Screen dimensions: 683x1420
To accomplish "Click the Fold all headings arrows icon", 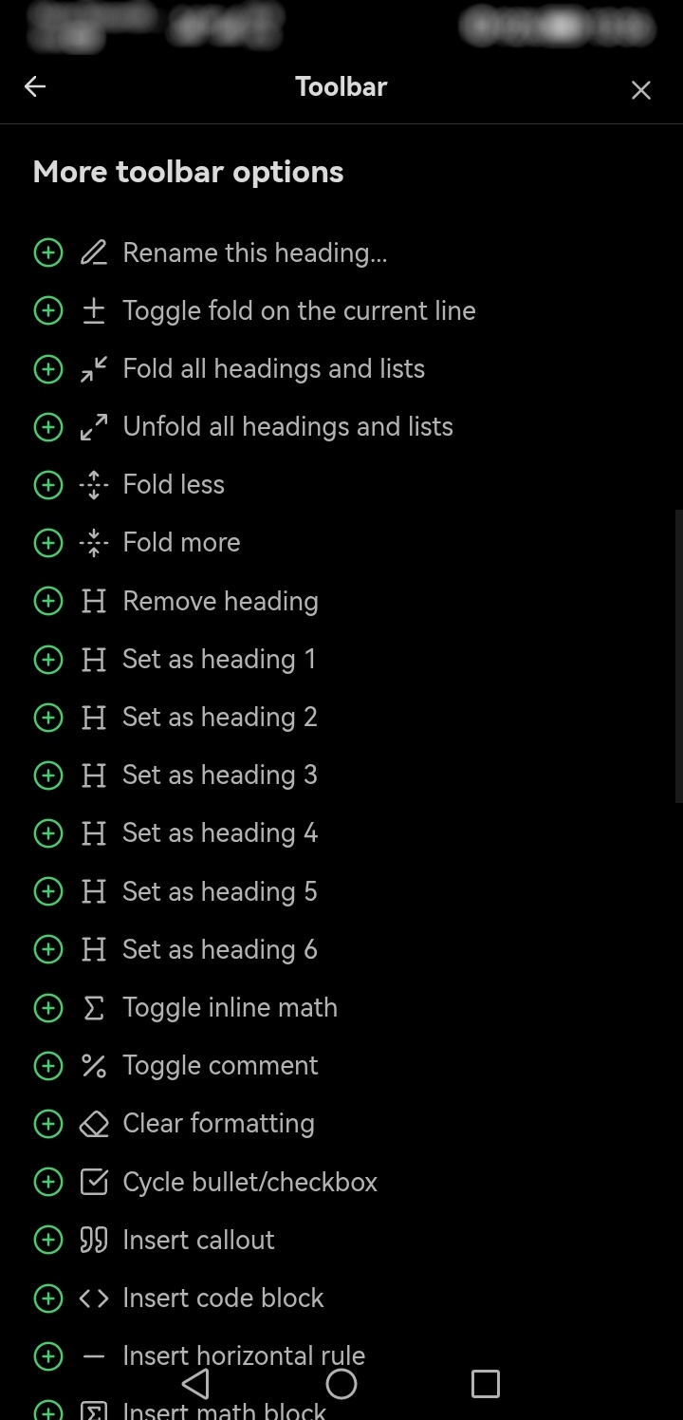I will pyautogui.click(x=93, y=368).
